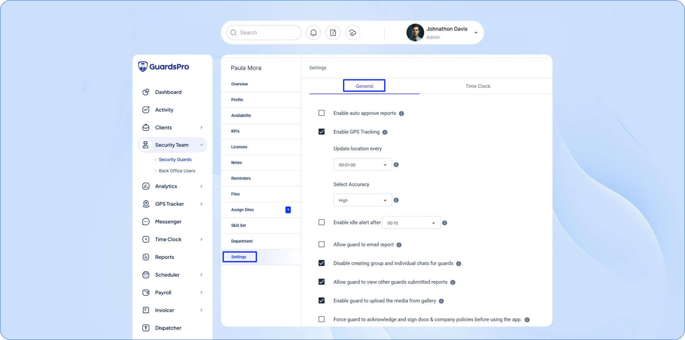Screen dimensions: 685x340
Task: Click the GPS Tracker pin icon
Action: [x=146, y=204]
